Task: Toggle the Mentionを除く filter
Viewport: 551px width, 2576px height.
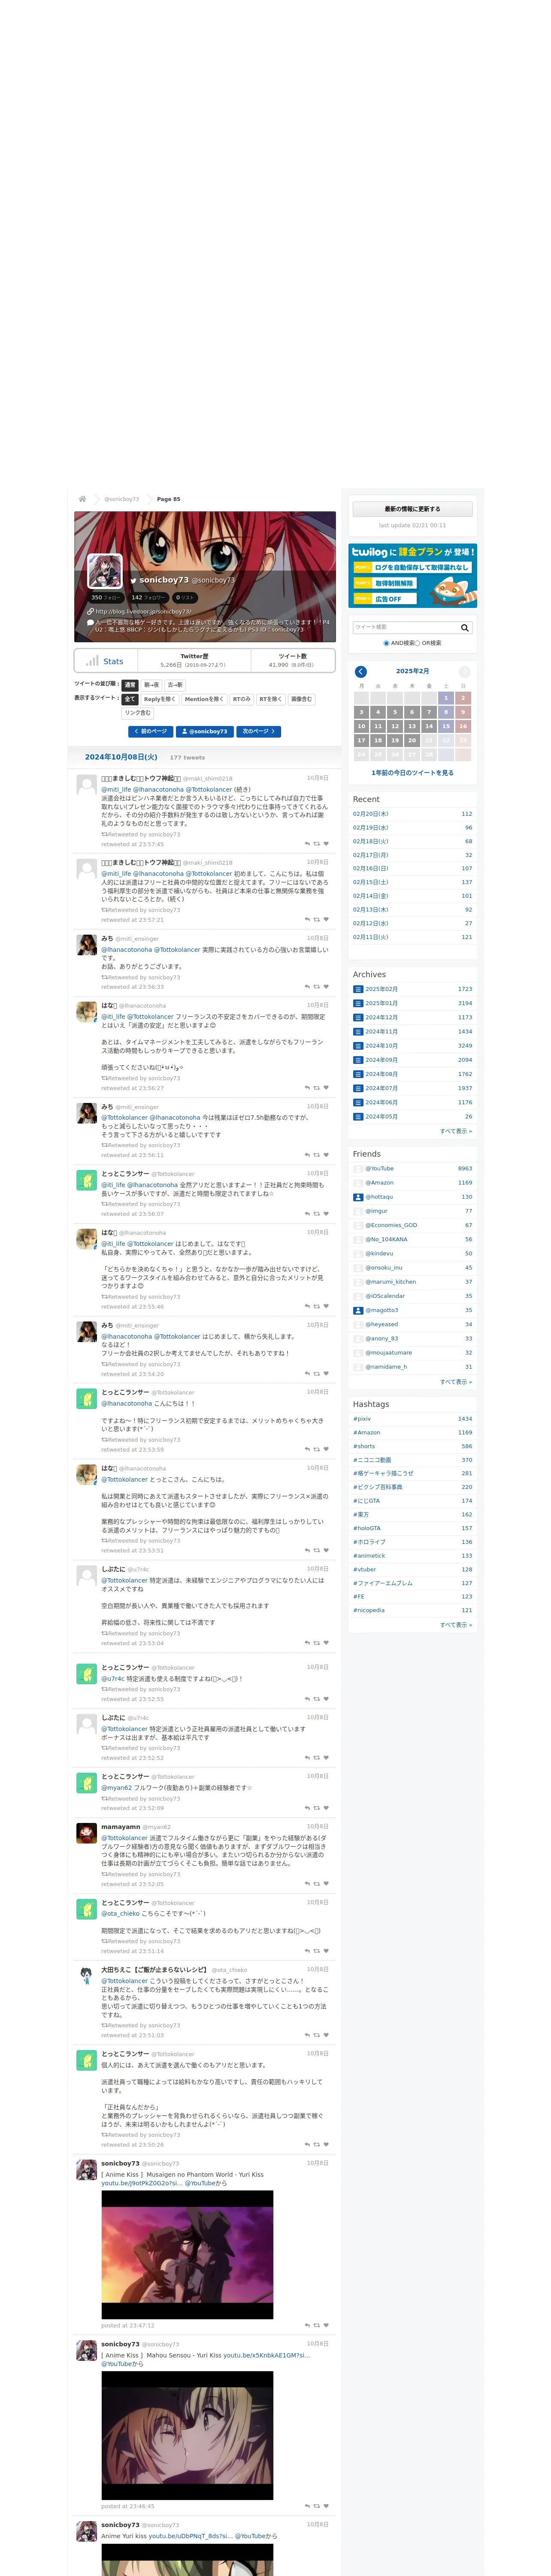Action: [204, 699]
